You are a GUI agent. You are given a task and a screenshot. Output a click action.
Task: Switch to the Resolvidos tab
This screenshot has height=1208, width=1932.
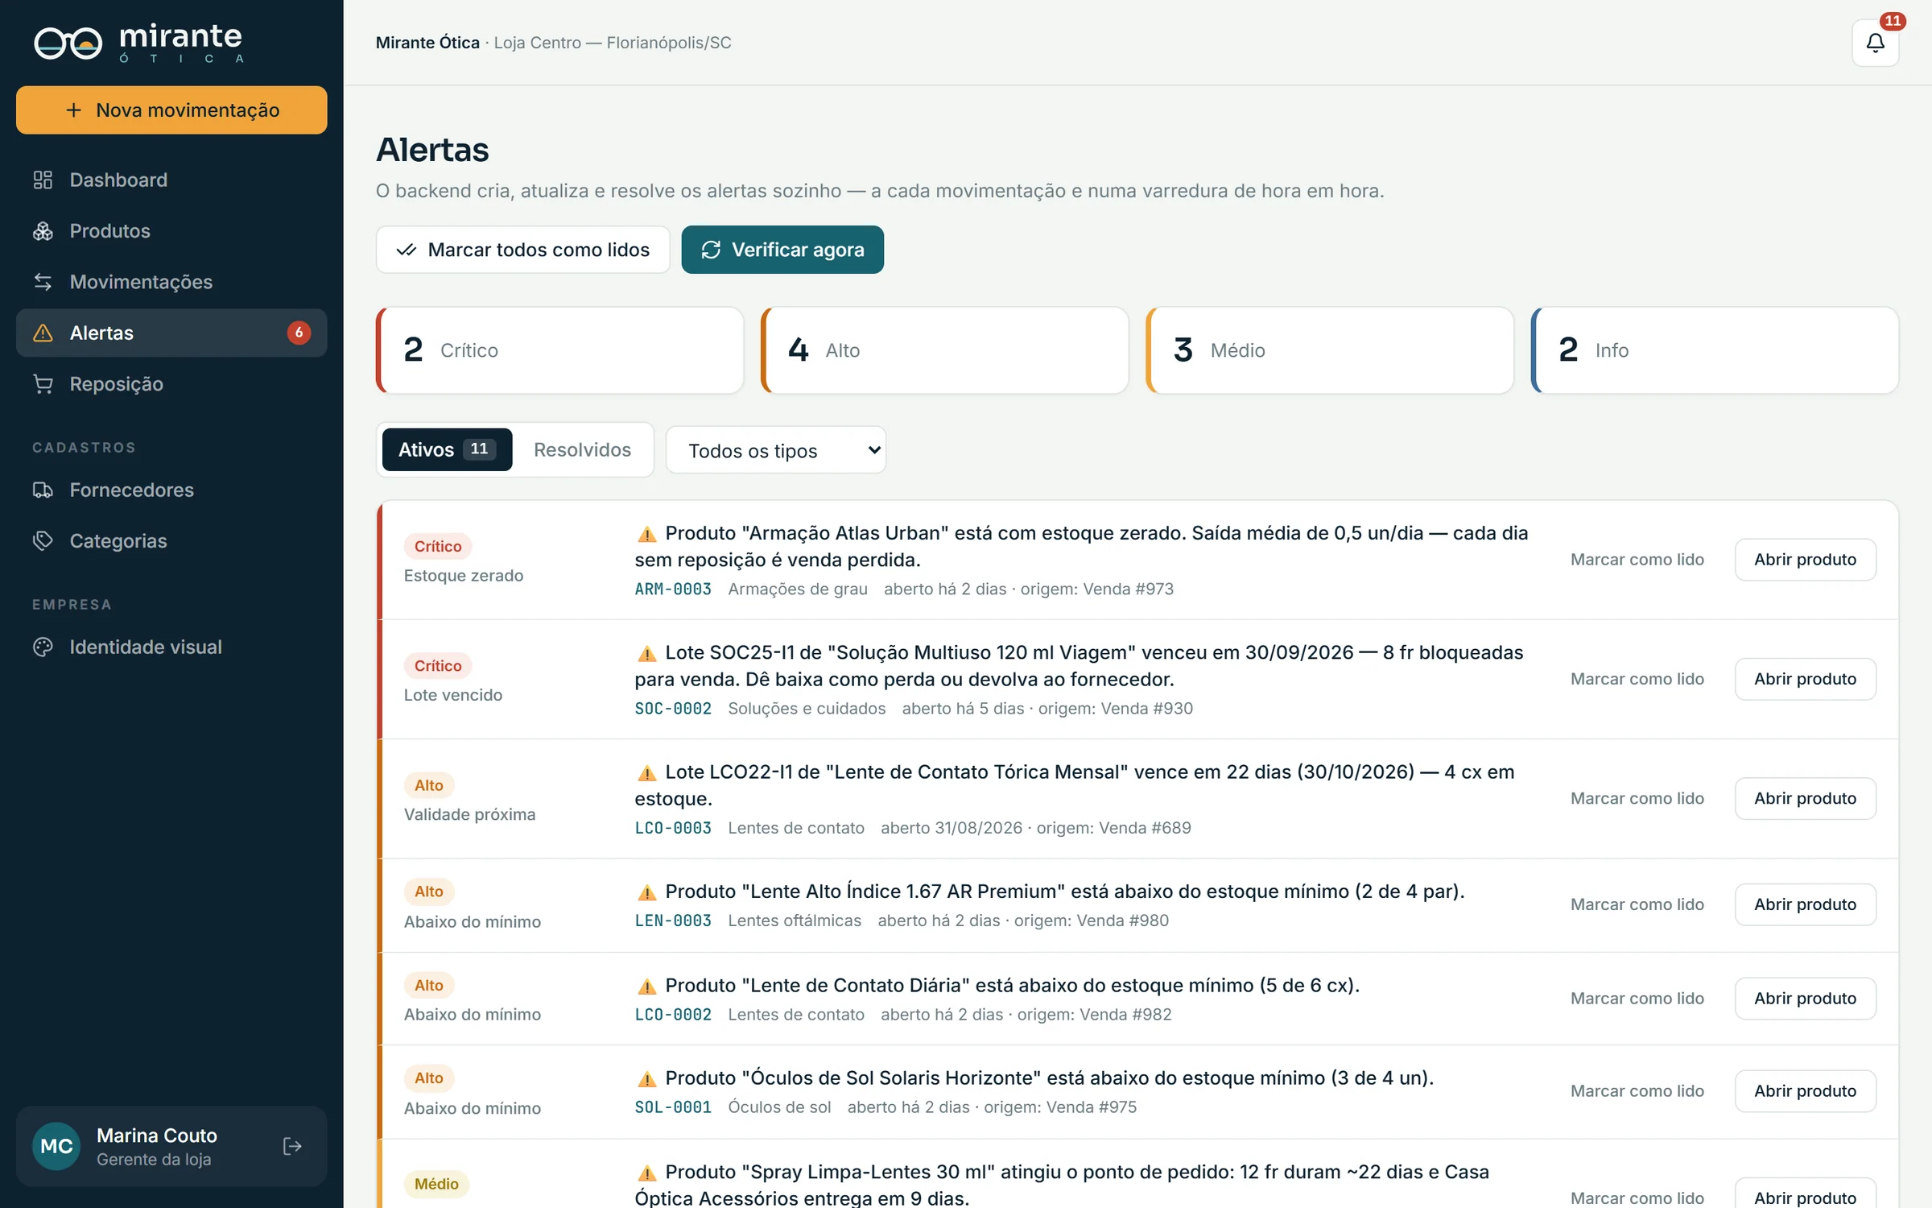(582, 449)
